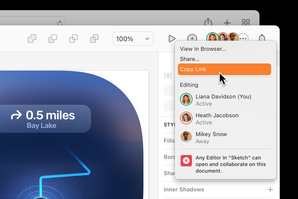Expand collaborators menu via ellipsis button
This screenshot has height=199, width=298.
click(x=243, y=39)
